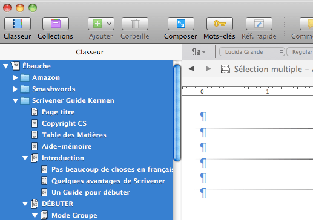Screen dimensions: 313x220
Task: Select Copyright CS in the binder
Action: 64,123
